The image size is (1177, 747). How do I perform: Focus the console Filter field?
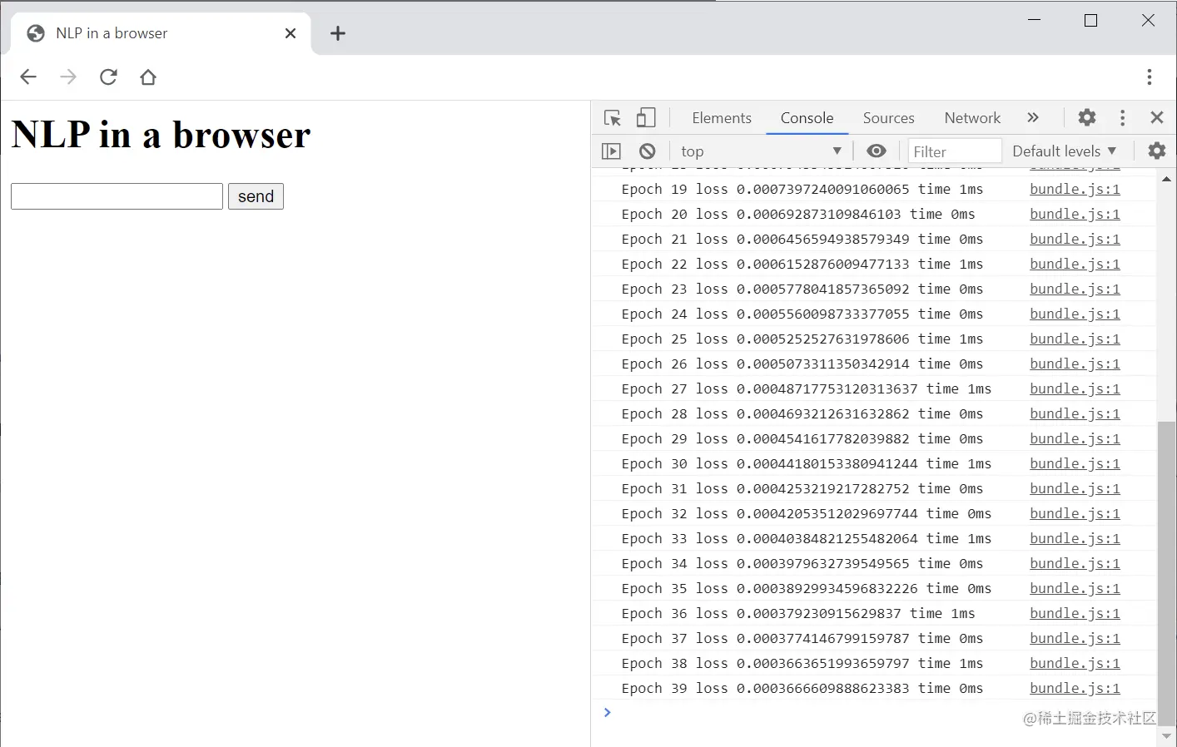[955, 151]
